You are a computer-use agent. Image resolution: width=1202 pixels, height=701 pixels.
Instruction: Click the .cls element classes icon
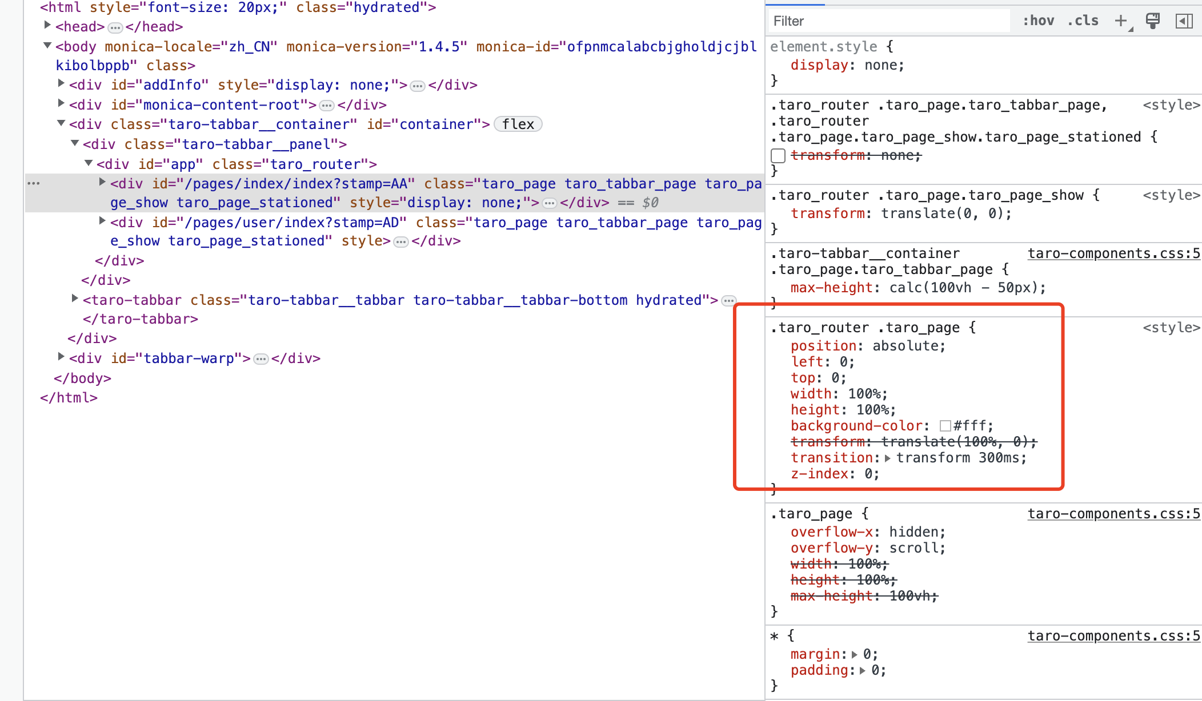coord(1082,21)
